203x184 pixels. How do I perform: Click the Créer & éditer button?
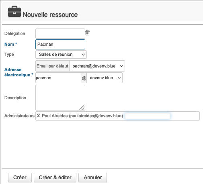tap(55, 178)
